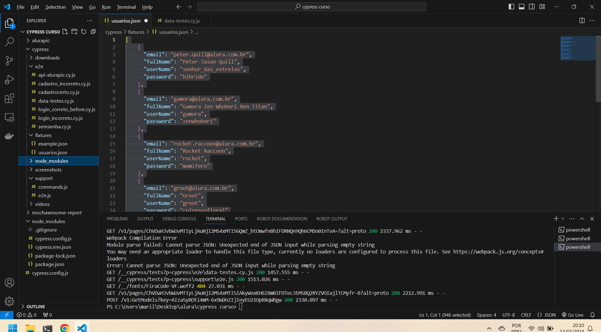The image size is (601, 332).
Task: Toggle the bottom panel visibility
Action: point(521,7)
